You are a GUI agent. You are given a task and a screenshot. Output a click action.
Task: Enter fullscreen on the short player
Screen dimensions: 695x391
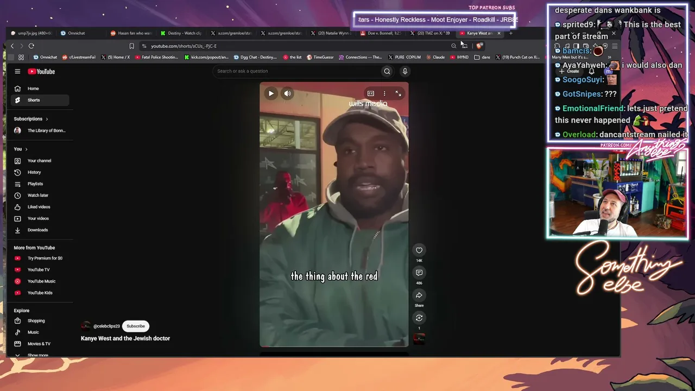(398, 93)
